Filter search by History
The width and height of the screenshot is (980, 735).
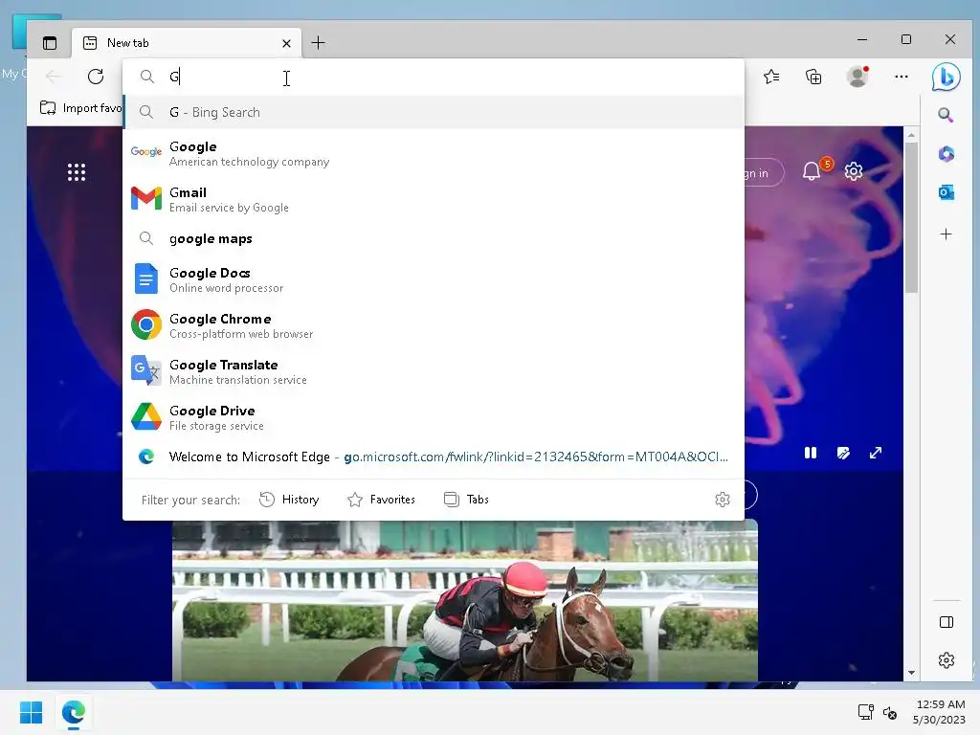pos(289,500)
